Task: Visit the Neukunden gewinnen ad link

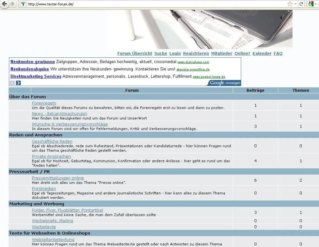Action: pos(32,62)
